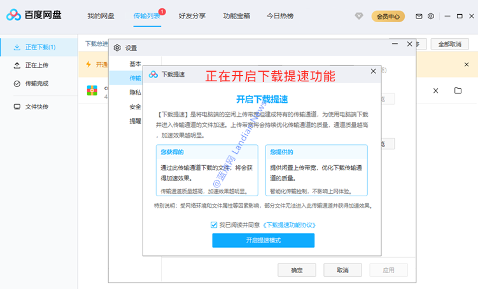Toggle the 我已阅读并同意 checkbox

(214, 225)
